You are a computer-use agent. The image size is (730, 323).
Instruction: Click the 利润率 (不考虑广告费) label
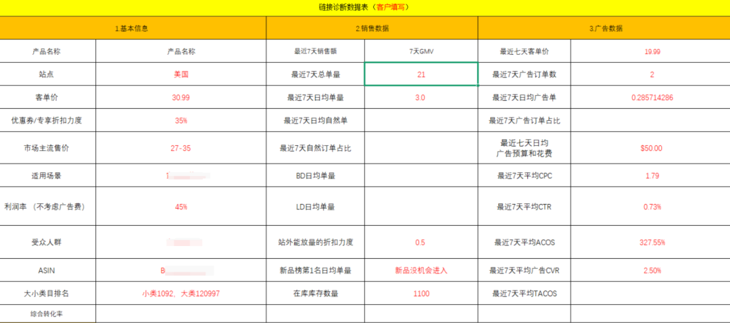point(48,207)
